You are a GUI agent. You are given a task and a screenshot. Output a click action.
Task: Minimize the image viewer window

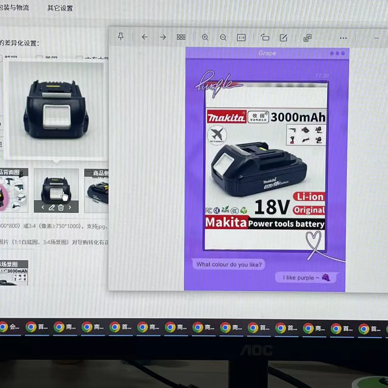(376, 38)
